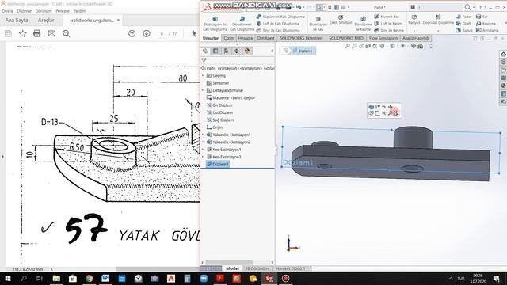This screenshot has width=507, height=285.
Task: Select Sınır ile Kesme tool
Action: pyautogui.click(x=389, y=30)
